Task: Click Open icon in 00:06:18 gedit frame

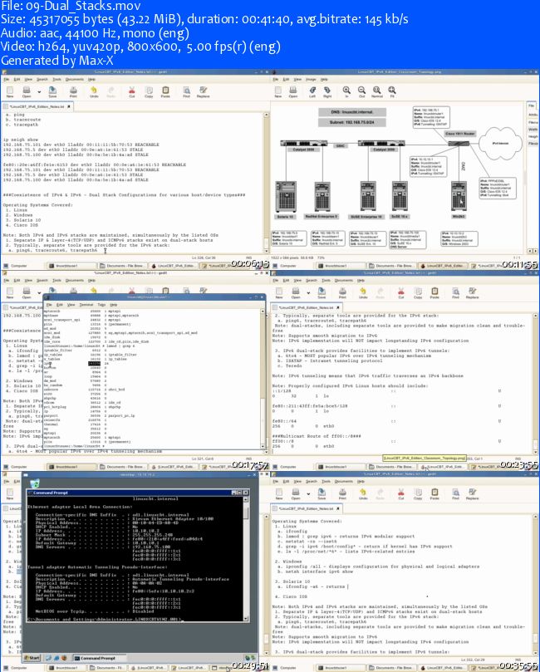Action: [x=27, y=91]
